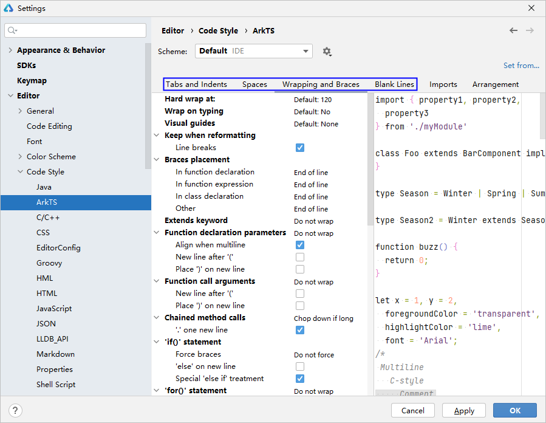Viewport: 546px width, 423px height.
Task: Click 'End of line' for In class declaration
Action: coord(310,197)
